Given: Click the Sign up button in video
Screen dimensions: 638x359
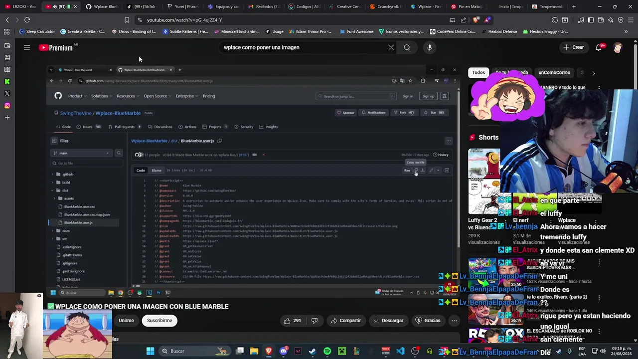Looking at the screenshot, I should pyautogui.click(x=428, y=96).
